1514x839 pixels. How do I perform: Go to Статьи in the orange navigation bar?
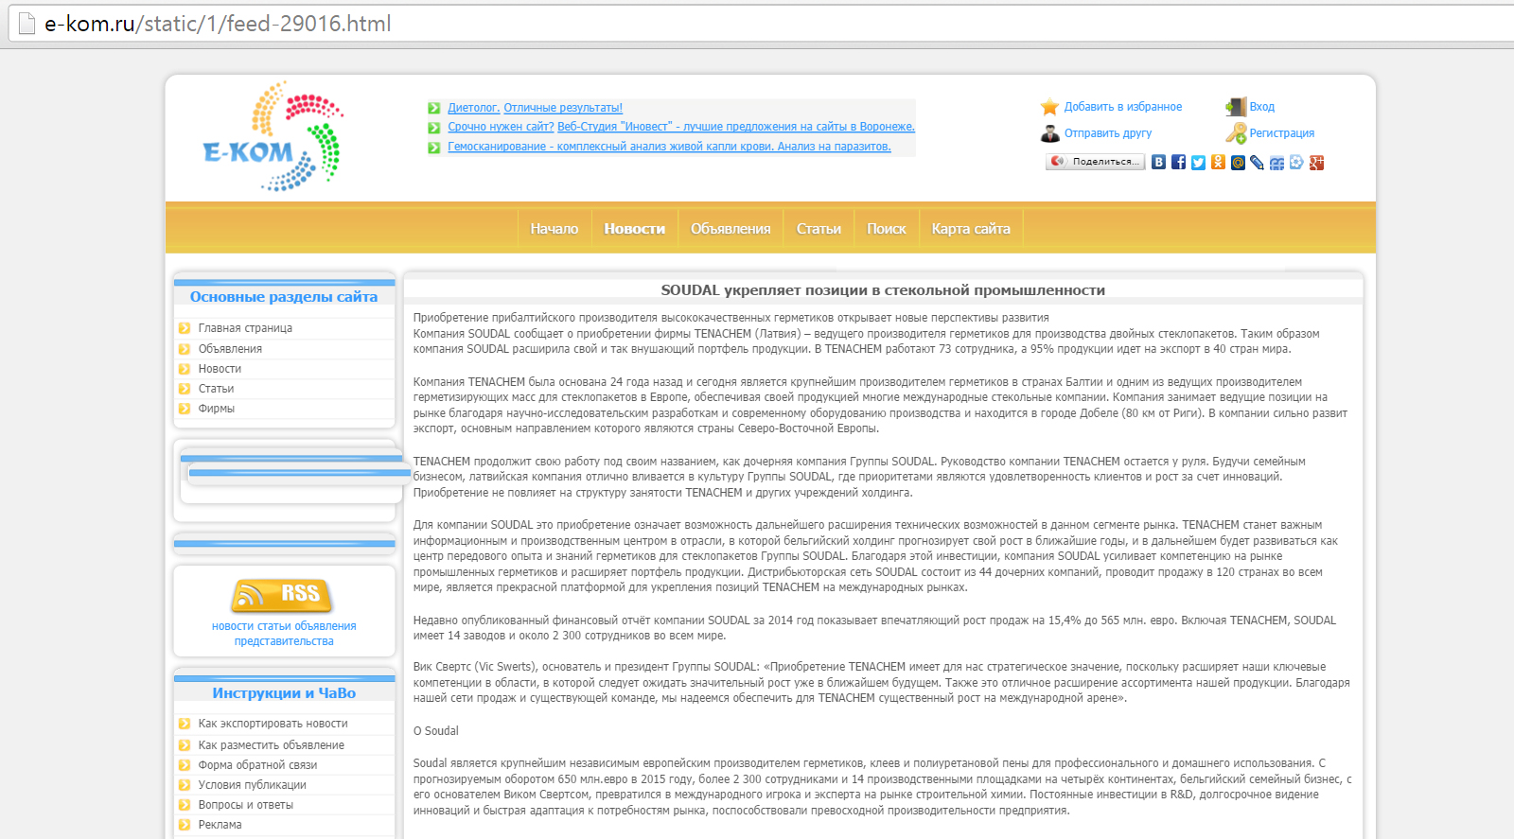coord(819,229)
